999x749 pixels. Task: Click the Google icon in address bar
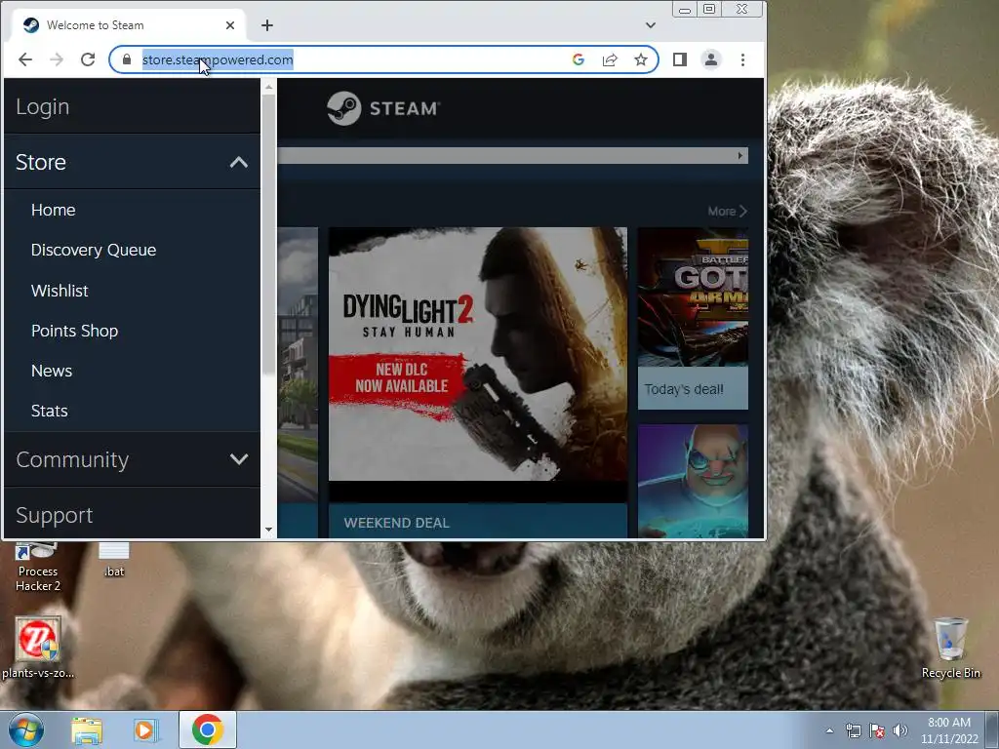tap(579, 59)
